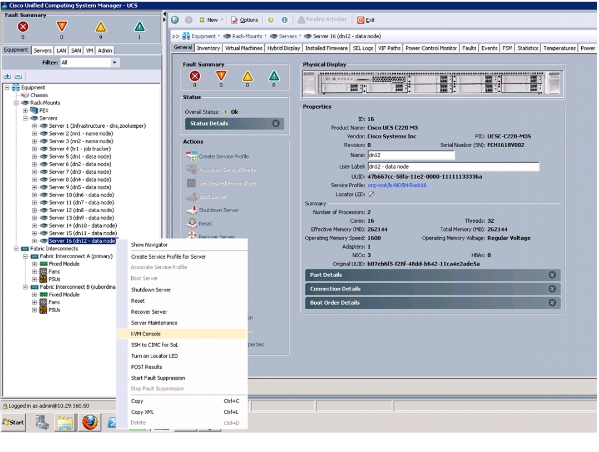Click the Start button
599x452 pixels.
[x=13, y=422]
